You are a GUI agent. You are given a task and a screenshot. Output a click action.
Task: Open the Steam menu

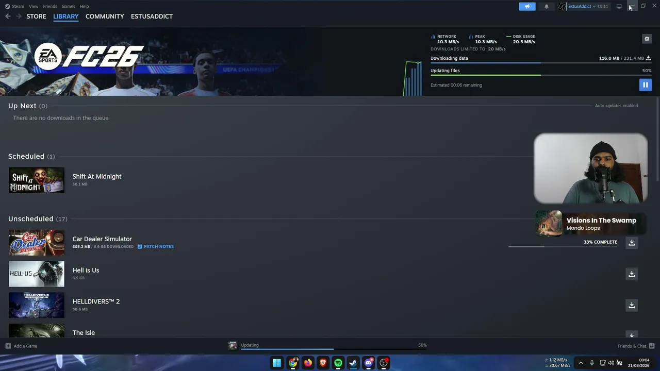(18, 6)
